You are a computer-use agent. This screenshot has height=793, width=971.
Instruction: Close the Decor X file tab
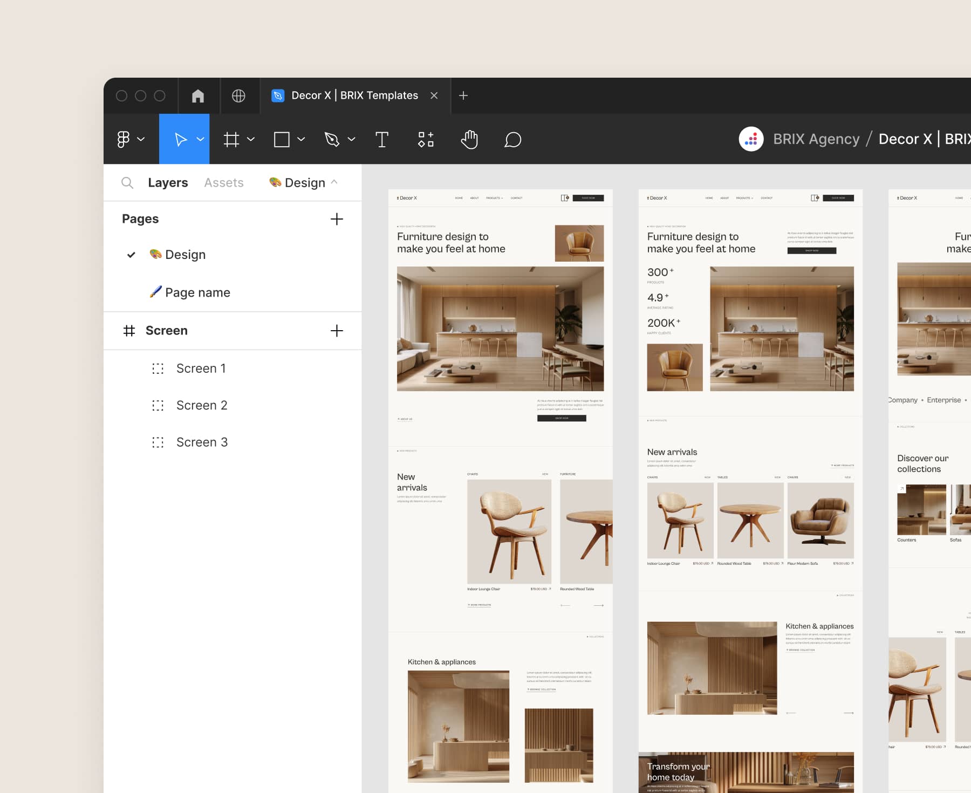(434, 95)
